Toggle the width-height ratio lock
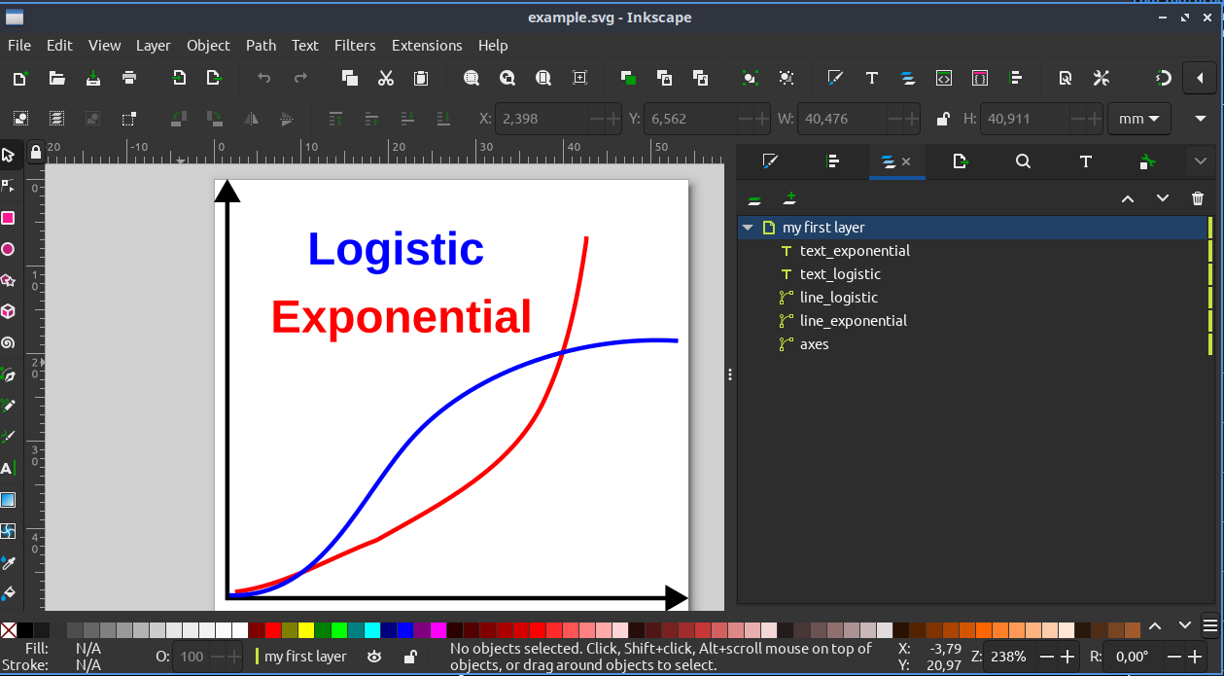The image size is (1224, 676). 942,119
